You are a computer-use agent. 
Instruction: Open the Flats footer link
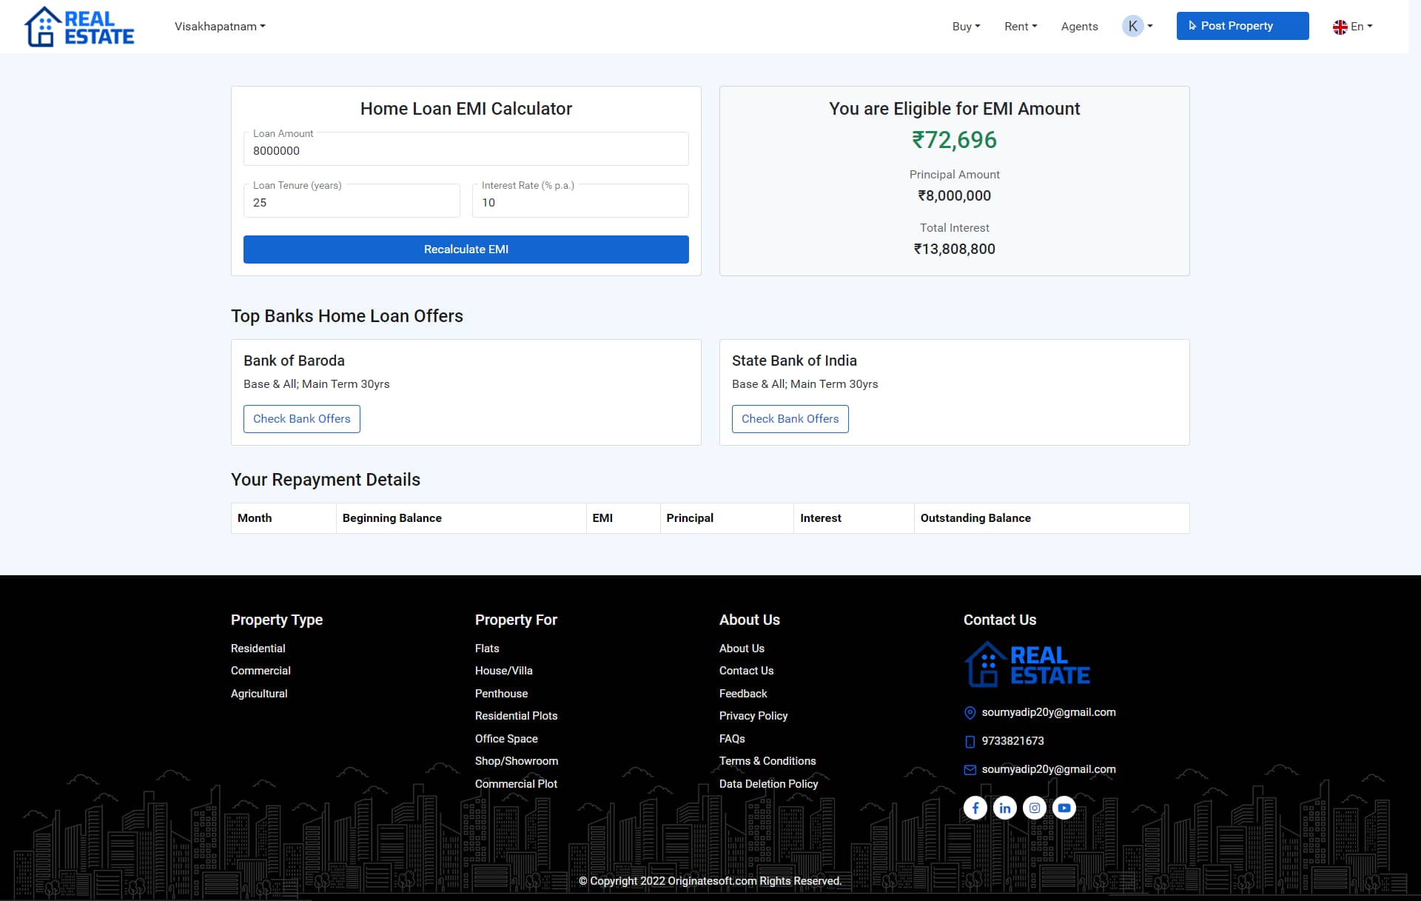coord(487,649)
